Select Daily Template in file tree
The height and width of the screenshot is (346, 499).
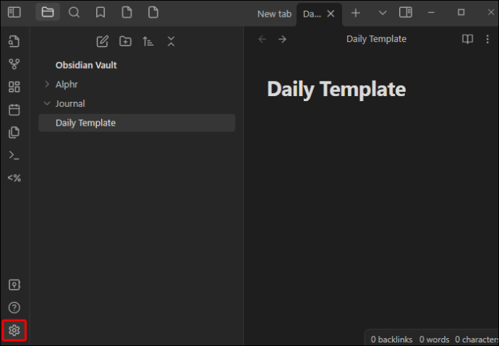[137, 123]
